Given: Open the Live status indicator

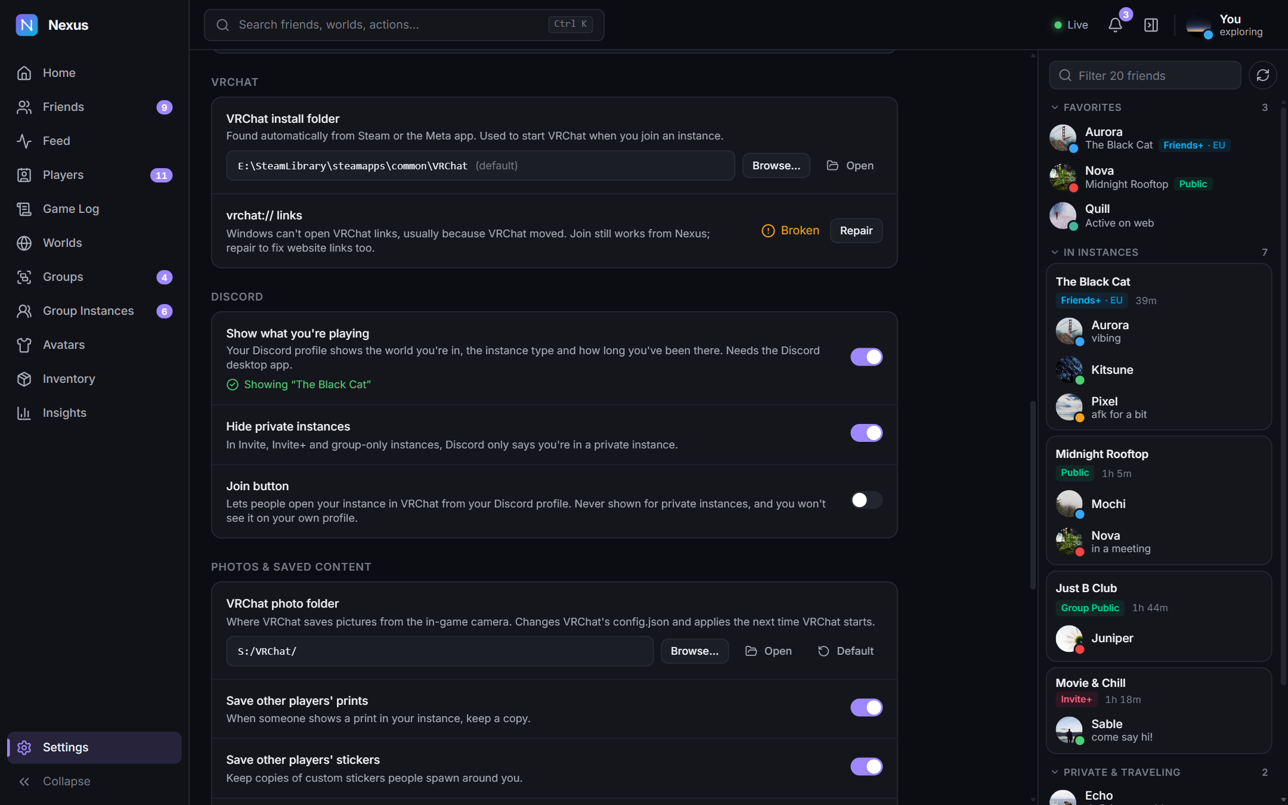Looking at the screenshot, I should [x=1071, y=25].
